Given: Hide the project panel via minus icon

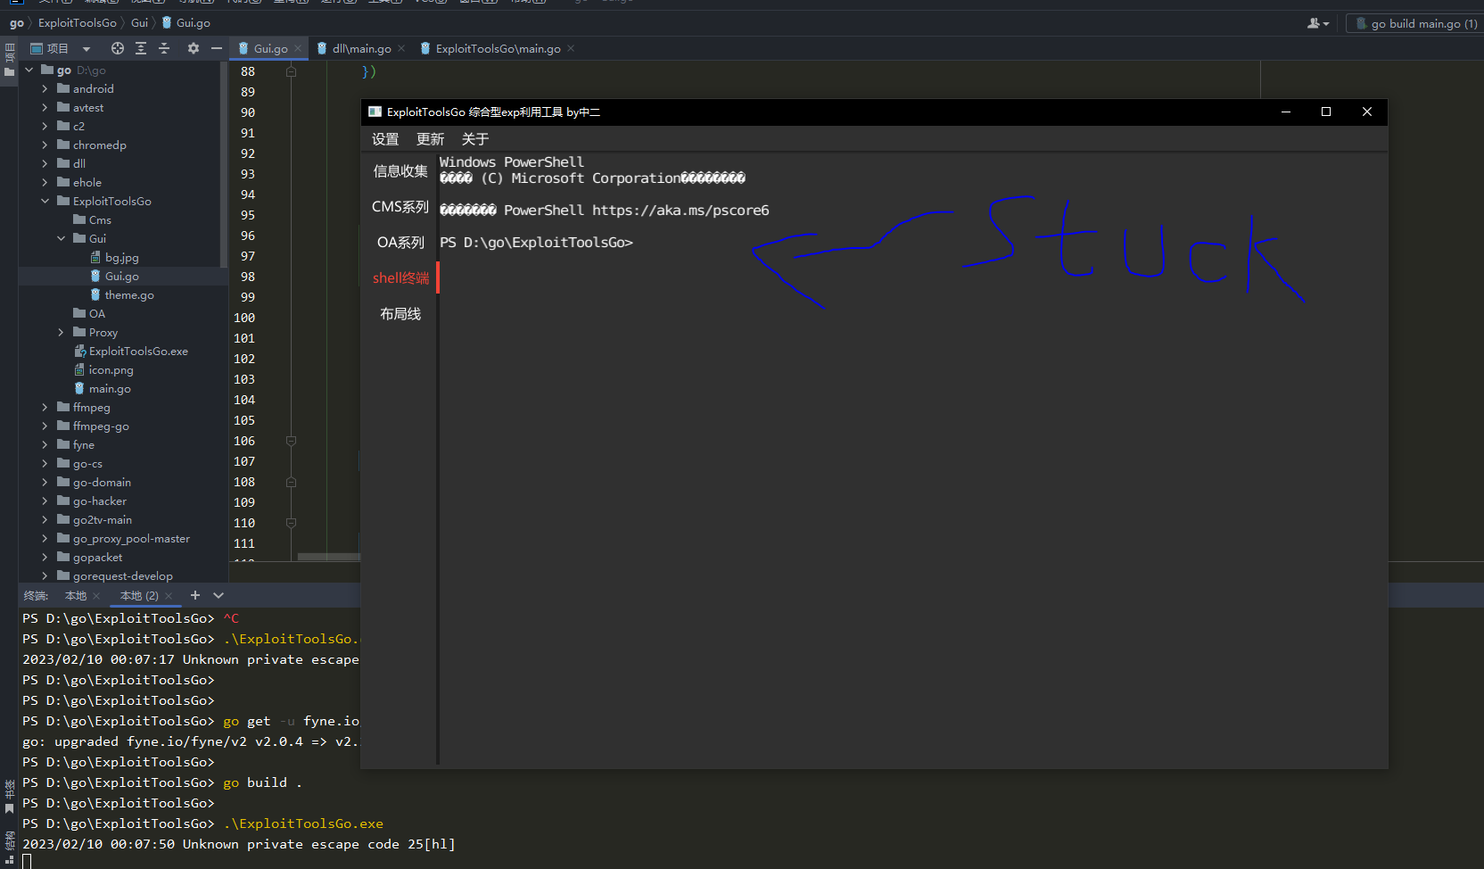Looking at the screenshot, I should pyautogui.click(x=216, y=48).
